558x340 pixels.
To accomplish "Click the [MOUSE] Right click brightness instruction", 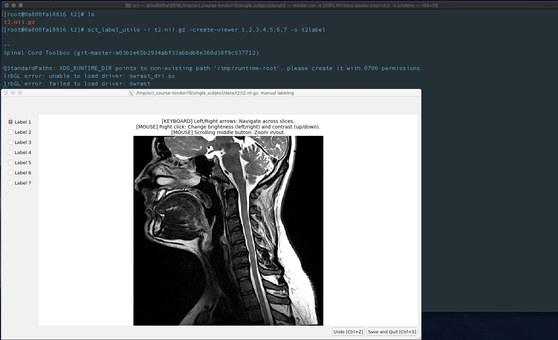I will [x=228, y=127].
